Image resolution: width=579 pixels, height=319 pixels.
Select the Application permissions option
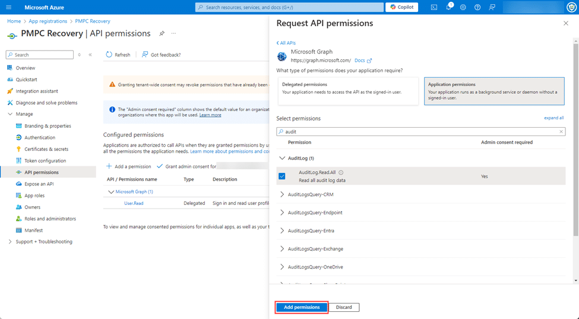494,91
